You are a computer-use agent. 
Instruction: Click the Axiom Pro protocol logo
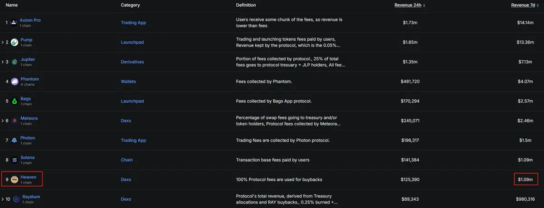(14, 23)
